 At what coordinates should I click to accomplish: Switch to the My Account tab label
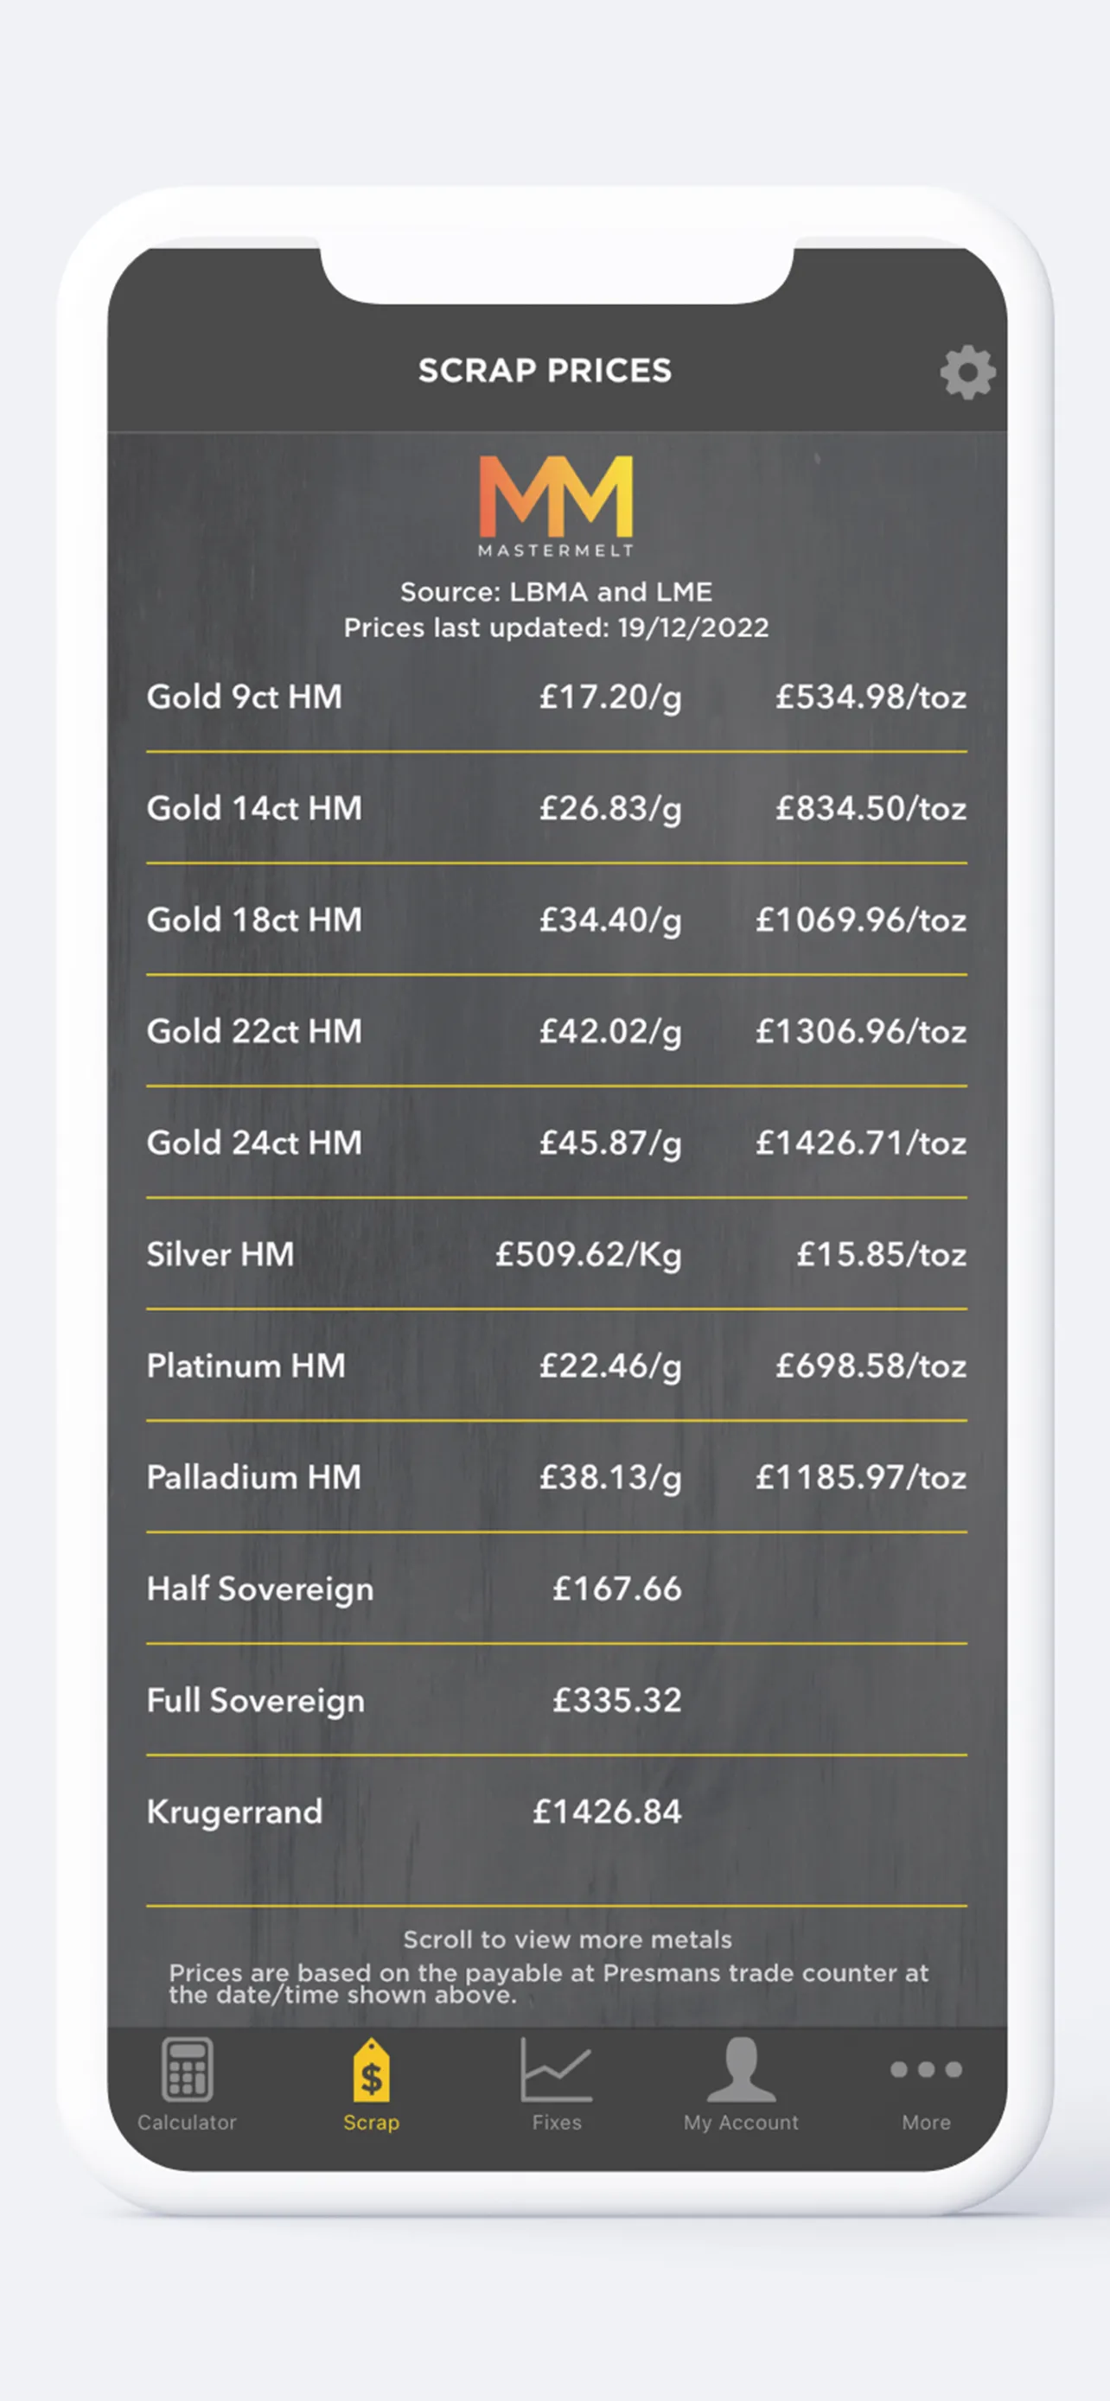pyautogui.click(x=741, y=2123)
